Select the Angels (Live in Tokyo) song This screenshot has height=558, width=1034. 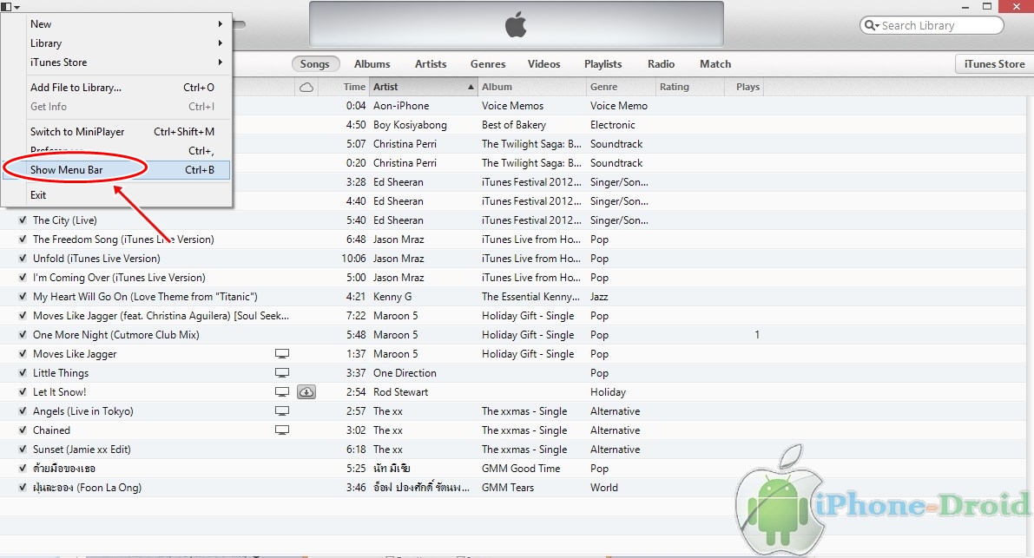pos(83,411)
